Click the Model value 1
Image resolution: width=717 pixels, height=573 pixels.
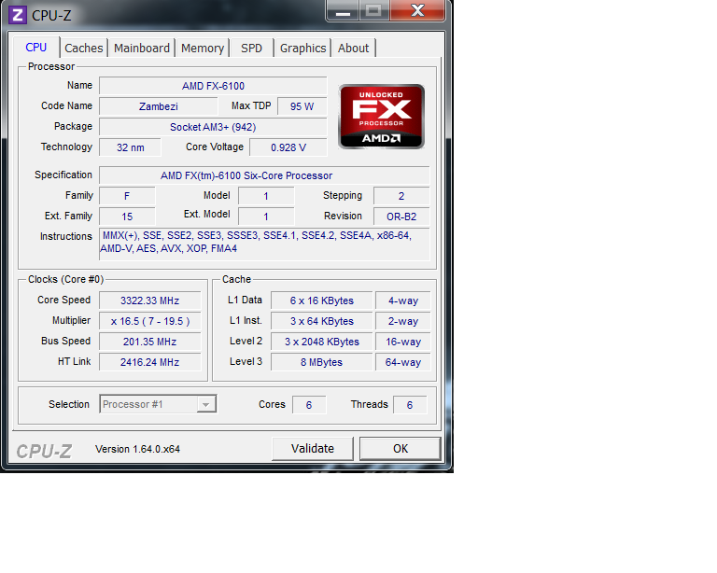pyautogui.click(x=266, y=196)
